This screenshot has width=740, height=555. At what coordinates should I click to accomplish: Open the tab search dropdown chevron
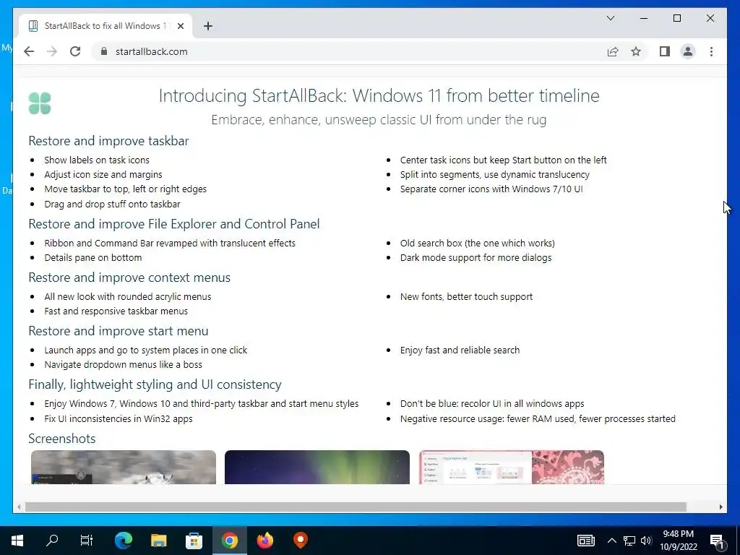click(x=610, y=18)
